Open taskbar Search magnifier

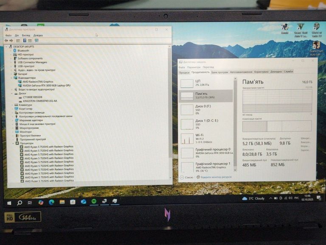coord(20,203)
